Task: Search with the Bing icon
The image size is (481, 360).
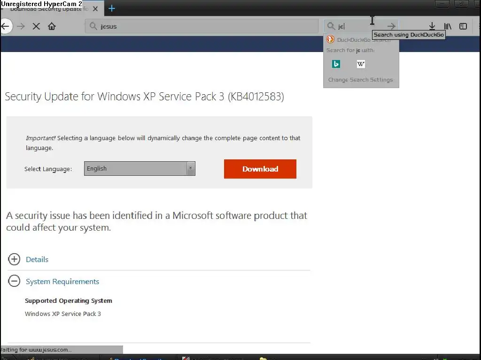Action: [x=336, y=64]
